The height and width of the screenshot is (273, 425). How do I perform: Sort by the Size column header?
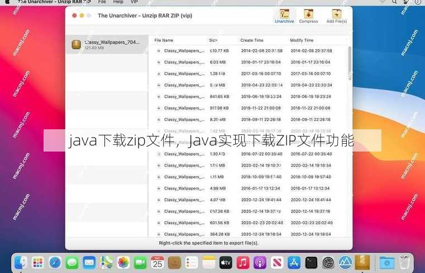coord(213,40)
